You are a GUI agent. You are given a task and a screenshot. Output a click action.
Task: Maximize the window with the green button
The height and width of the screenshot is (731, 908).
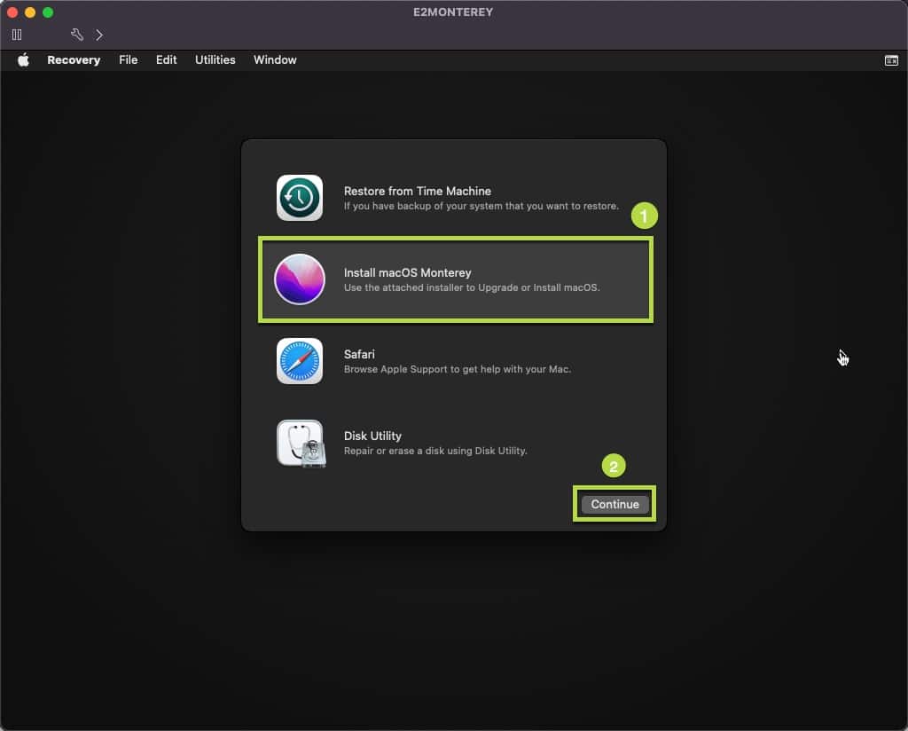click(x=48, y=12)
